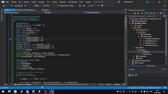
Task: Click the Refresh icon in Solution Explorer
Action: 149,13
